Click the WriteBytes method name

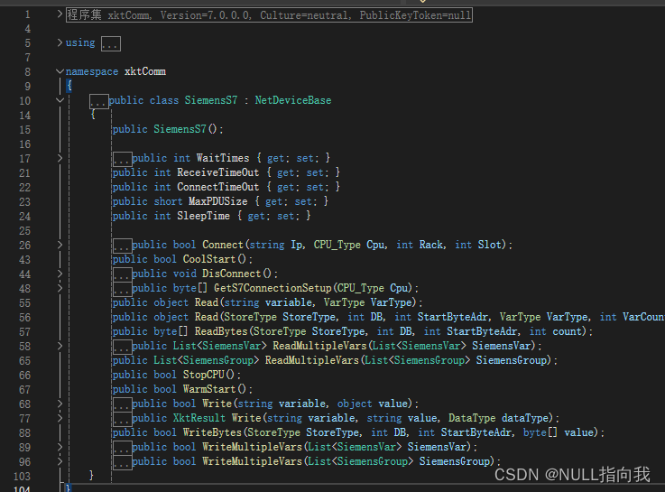(212, 432)
